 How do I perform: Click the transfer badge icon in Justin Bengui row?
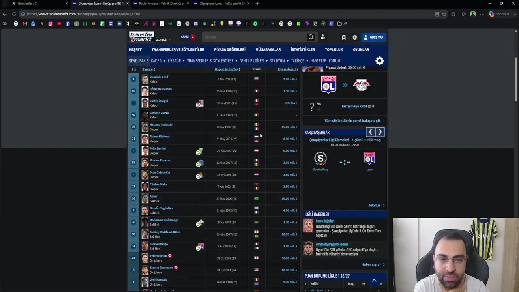pyautogui.click(x=199, y=104)
